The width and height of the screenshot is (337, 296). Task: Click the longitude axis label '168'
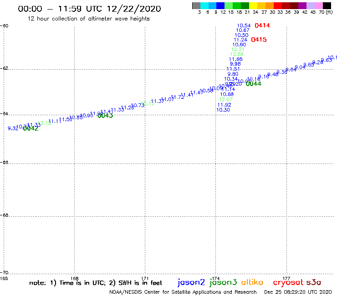pos(75,278)
